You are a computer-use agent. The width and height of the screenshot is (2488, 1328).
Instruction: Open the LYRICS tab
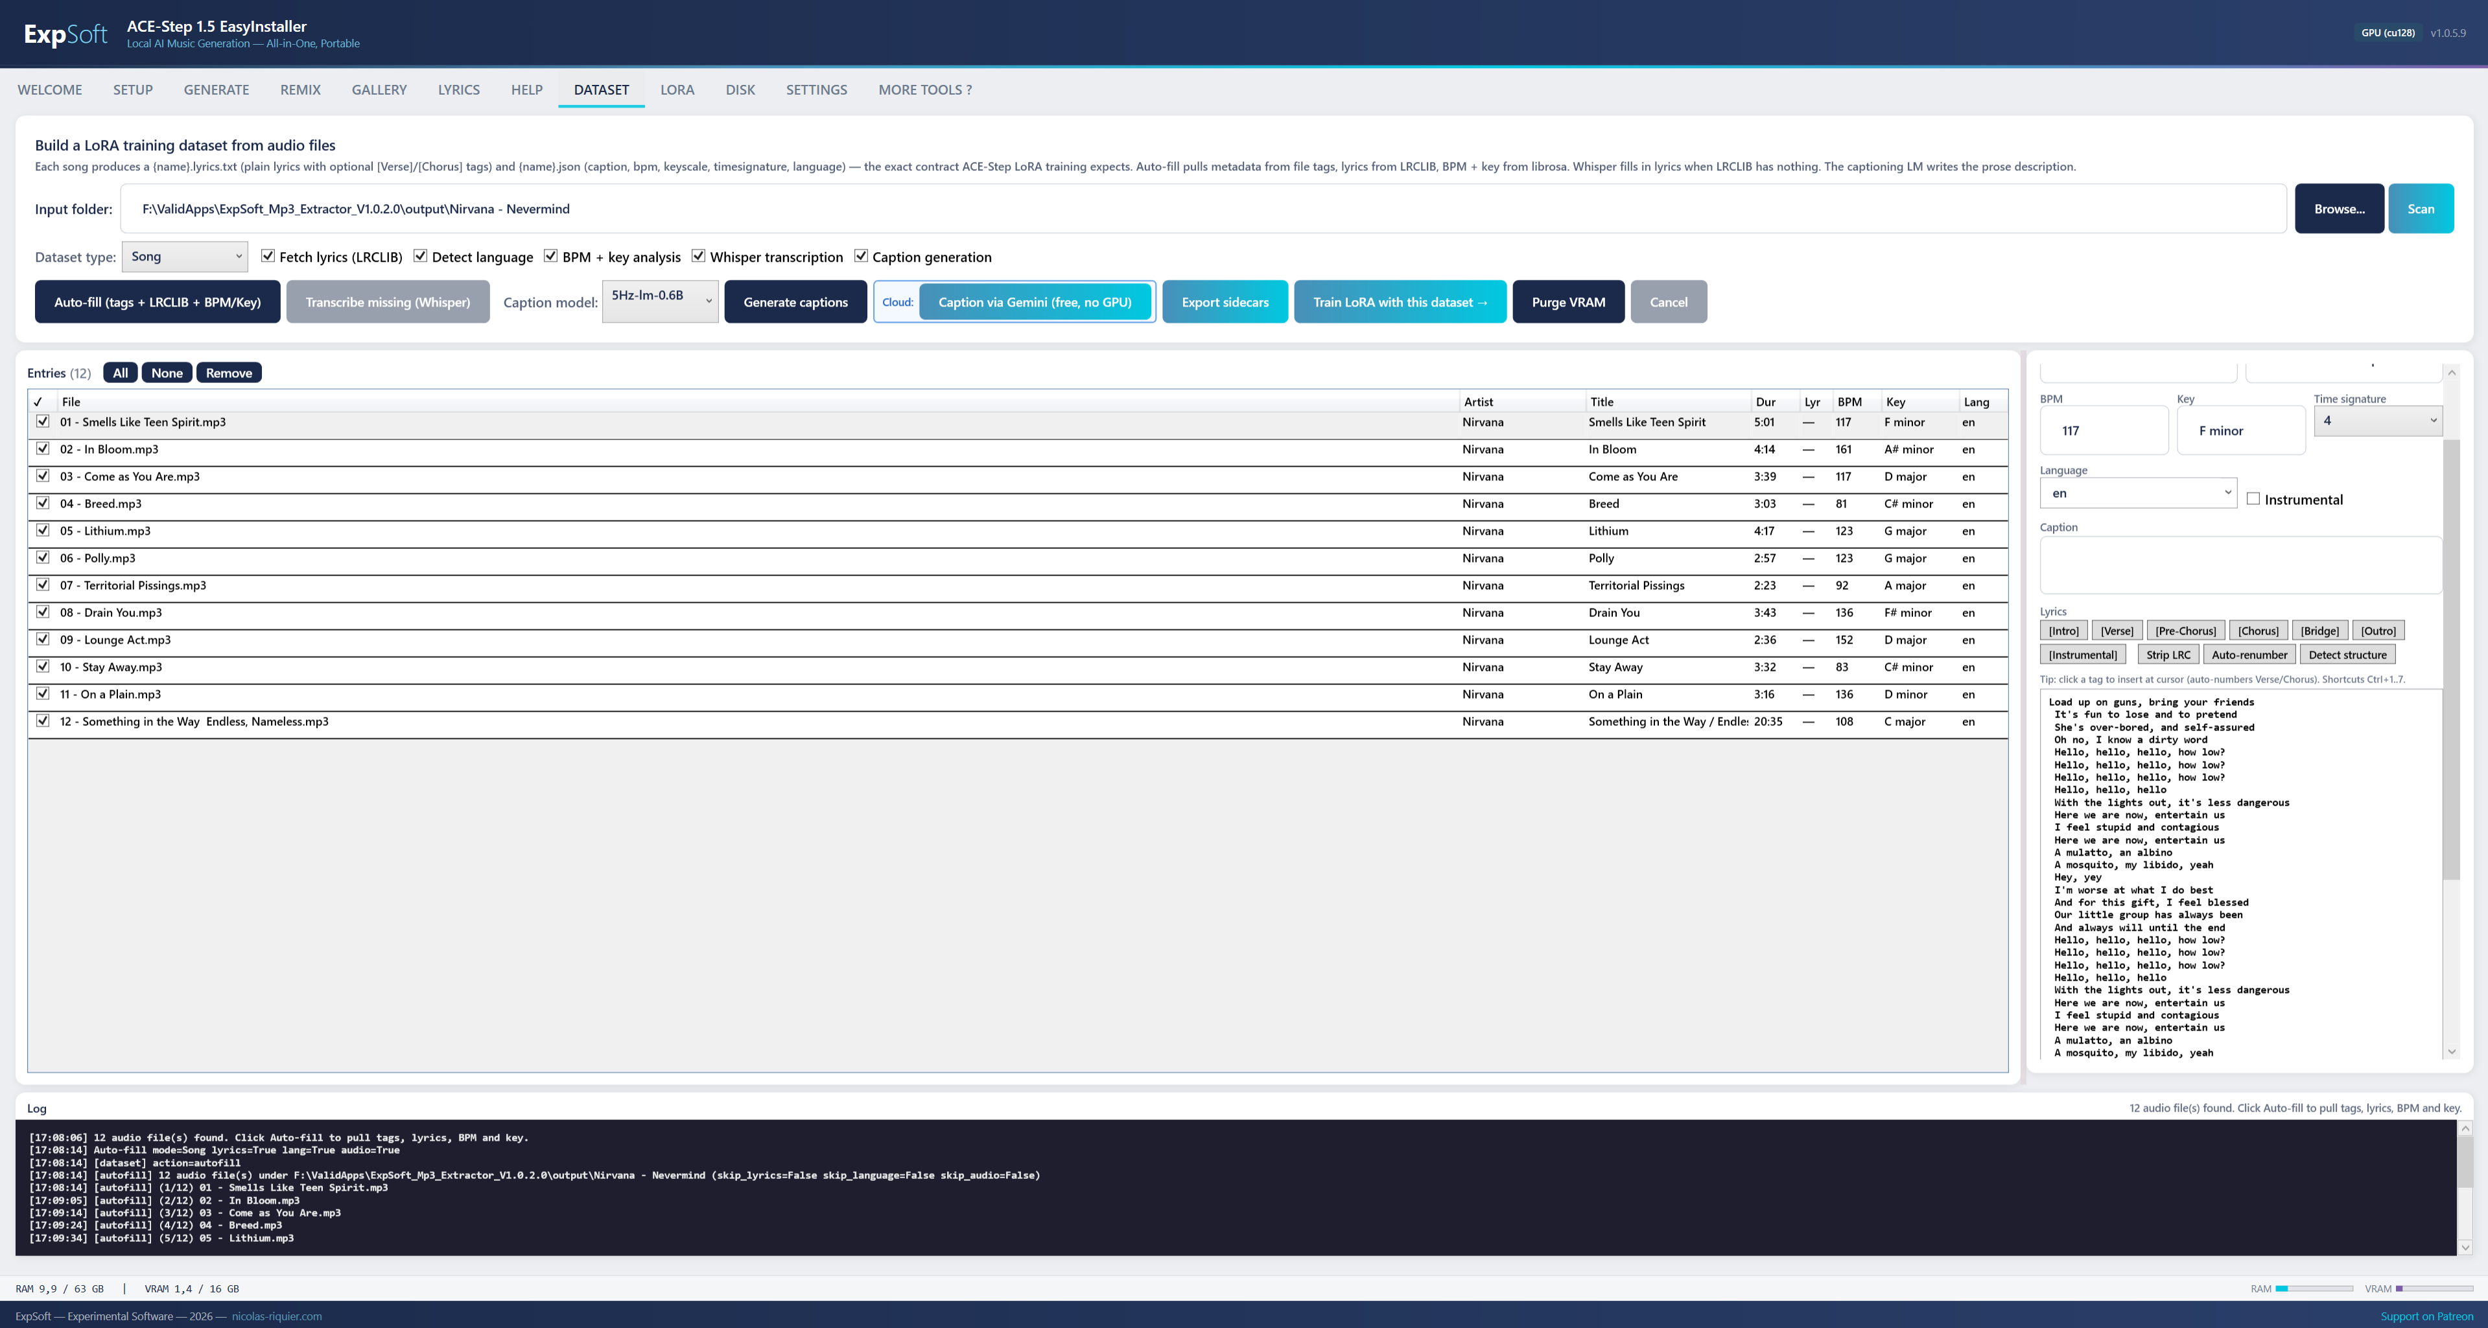click(x=459, y=90)
